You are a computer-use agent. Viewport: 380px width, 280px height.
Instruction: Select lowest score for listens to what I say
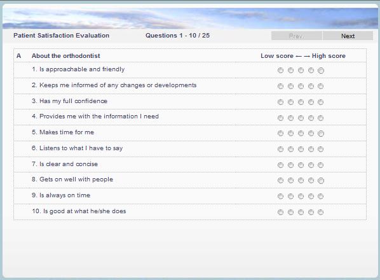pyautogui.click(x=280, y=149)
